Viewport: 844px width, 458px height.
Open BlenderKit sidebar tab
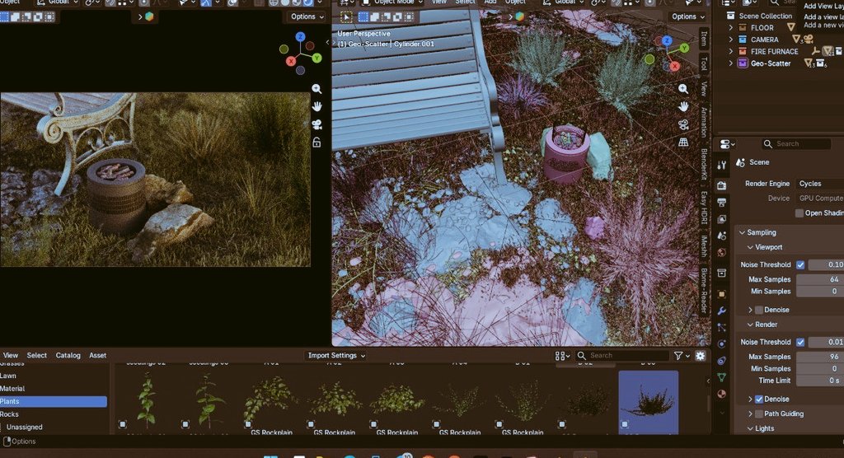tap(704, 164)
